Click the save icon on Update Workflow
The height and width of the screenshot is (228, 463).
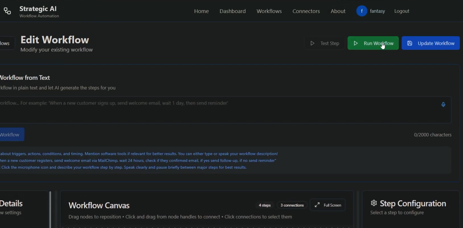point(409,43)
